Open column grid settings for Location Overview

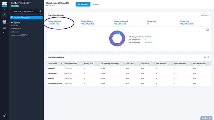click(x=205, y=57)
